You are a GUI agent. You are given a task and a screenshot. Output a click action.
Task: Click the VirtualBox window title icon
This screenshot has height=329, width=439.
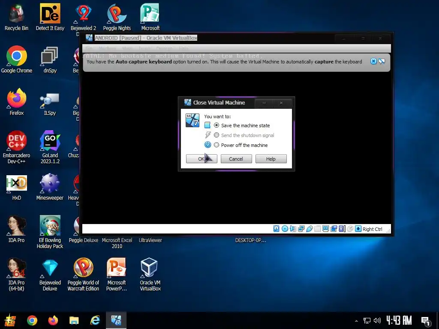coord(89,38)
